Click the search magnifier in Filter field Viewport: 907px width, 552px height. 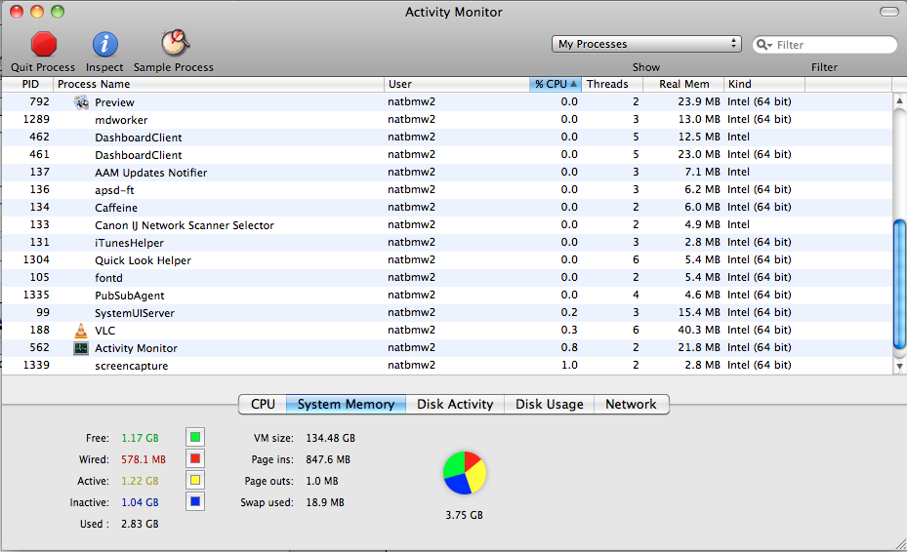click(x=764, y=45)
